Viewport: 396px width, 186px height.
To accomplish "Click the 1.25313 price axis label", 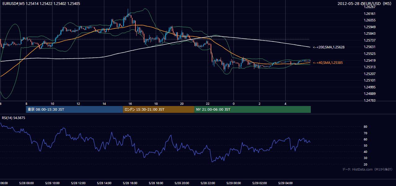I will pyautogui.click(x=370, y=67).
